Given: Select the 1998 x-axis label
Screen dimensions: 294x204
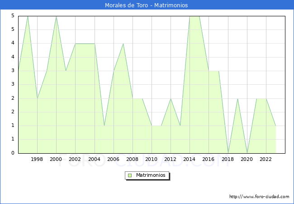Looking at the screenshot, I should tap(37, 159).
